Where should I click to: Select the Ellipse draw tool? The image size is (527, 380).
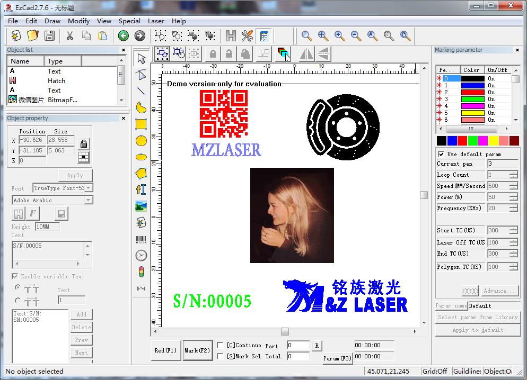(x=141, y=157)
